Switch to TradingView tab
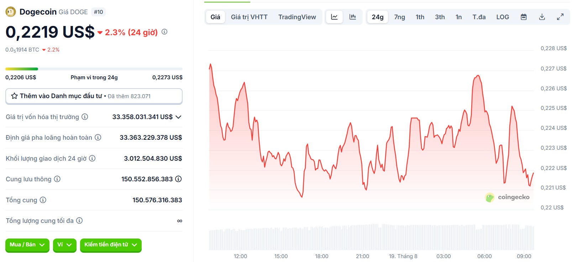572x262 pixels. pyautogui.click(x=297, y=17)
